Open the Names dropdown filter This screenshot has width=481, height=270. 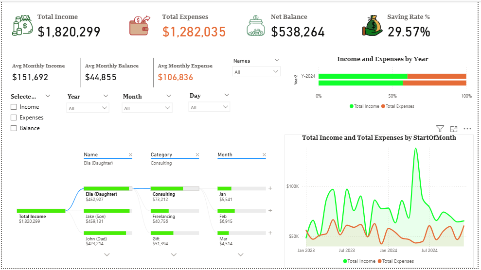[257, 72]
